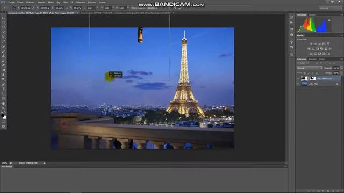Hide the Arka Plan kopya layer
Image resolution: width=344 pixels, height=193 pixels.
[x=298, y=78]
